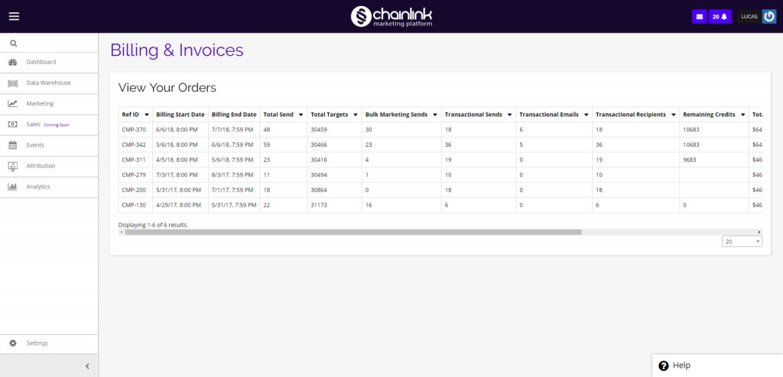The height and width of the screenshot is (377, 783).
Task: Click the Settings gear icon
Action: 13,343
